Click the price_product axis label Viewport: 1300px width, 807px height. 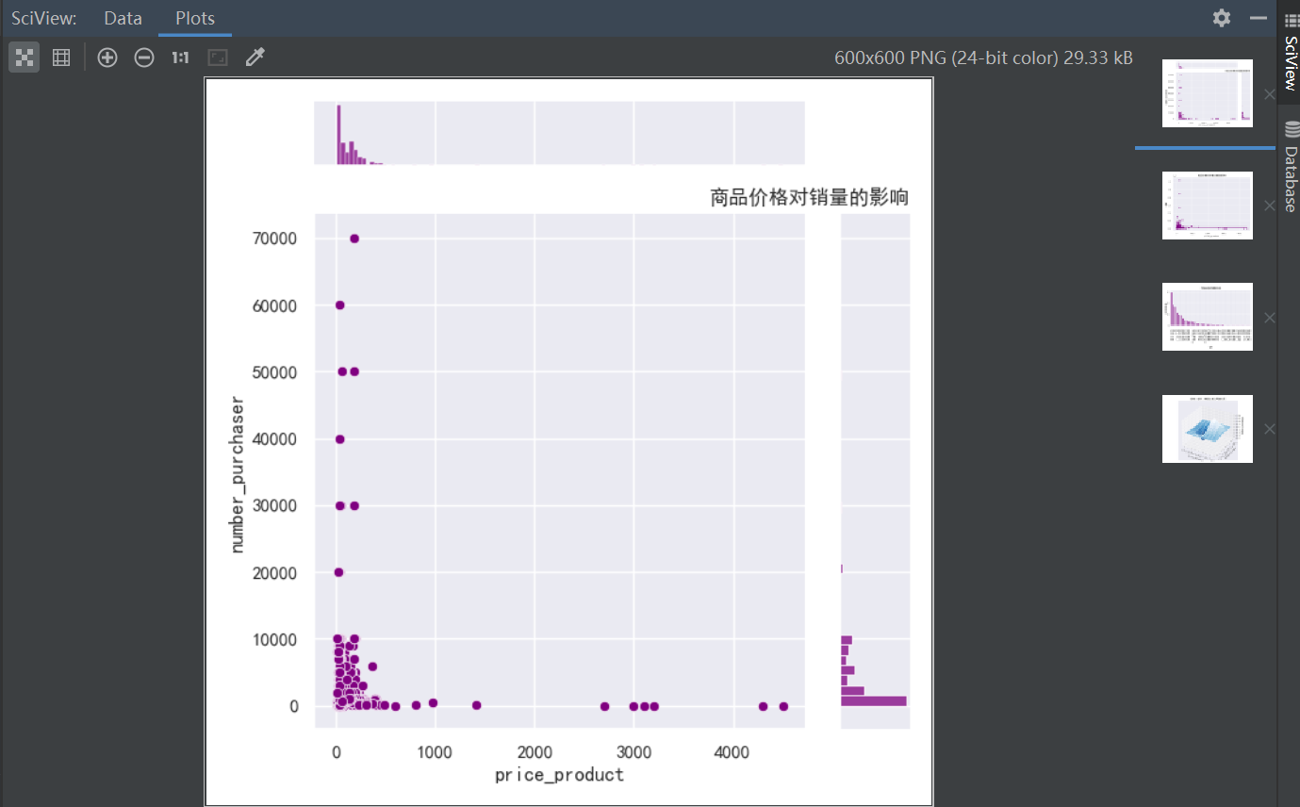pyautogui.click(x=559, y=775)
